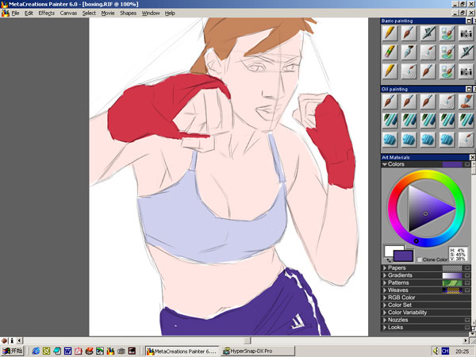476x357 pixels.
Task: Expand the Papers section
Action: tap(385, 268)
